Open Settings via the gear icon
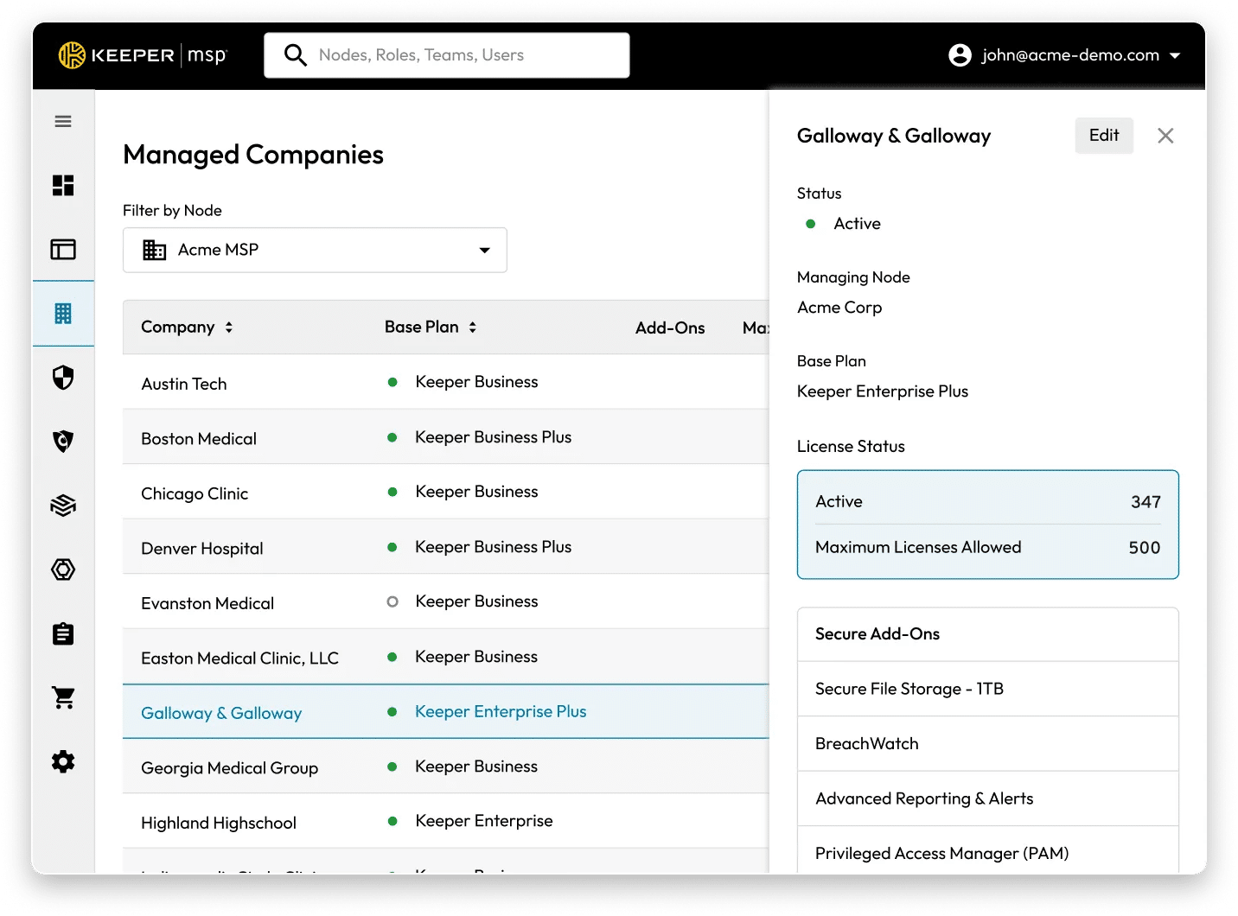 click(x=62, y=761)
